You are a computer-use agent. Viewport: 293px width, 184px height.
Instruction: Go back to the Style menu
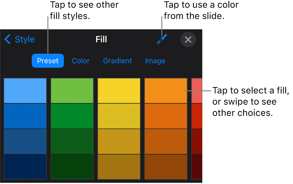(x=20, y=40)
